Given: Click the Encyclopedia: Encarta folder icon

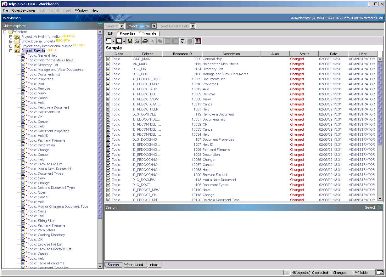Looking at the screenshot, I should [x=17, y=41].
